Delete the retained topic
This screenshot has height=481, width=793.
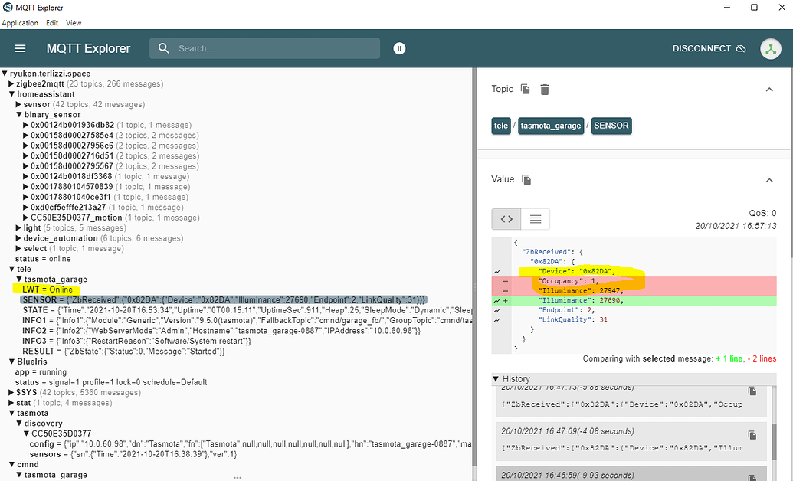[545, 90]
